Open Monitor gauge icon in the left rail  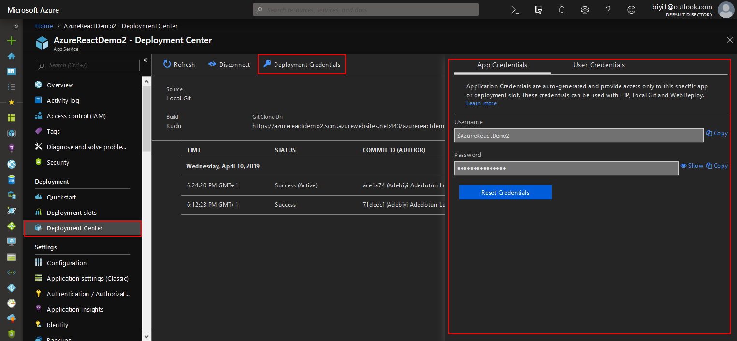(12, 303)
